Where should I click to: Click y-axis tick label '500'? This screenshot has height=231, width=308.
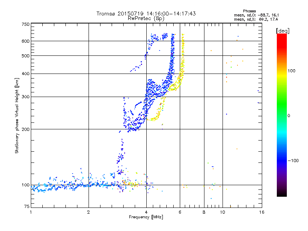click(x=25, y=56)
